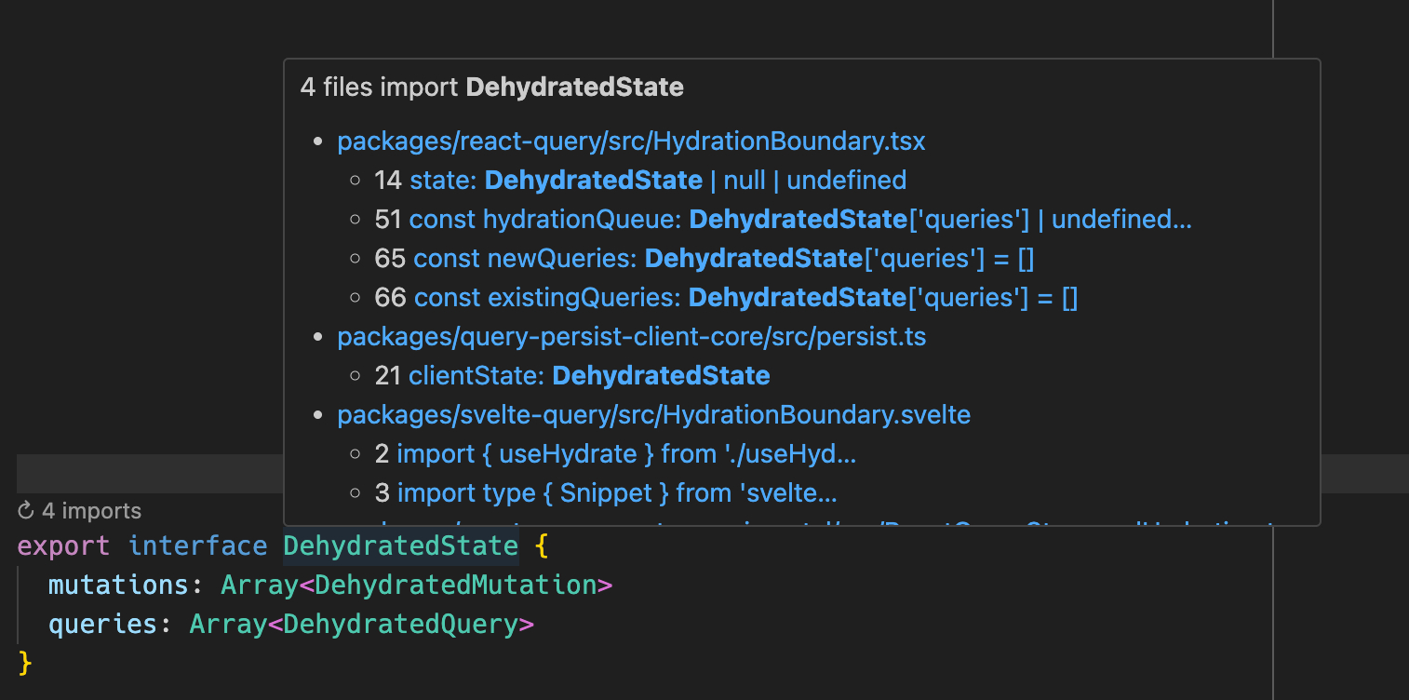
Task: Jump to line 51 hydrationQueue reference
Action: 799,220
